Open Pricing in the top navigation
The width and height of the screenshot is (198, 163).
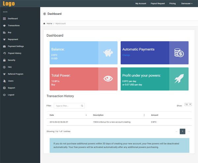coord(172,4)
